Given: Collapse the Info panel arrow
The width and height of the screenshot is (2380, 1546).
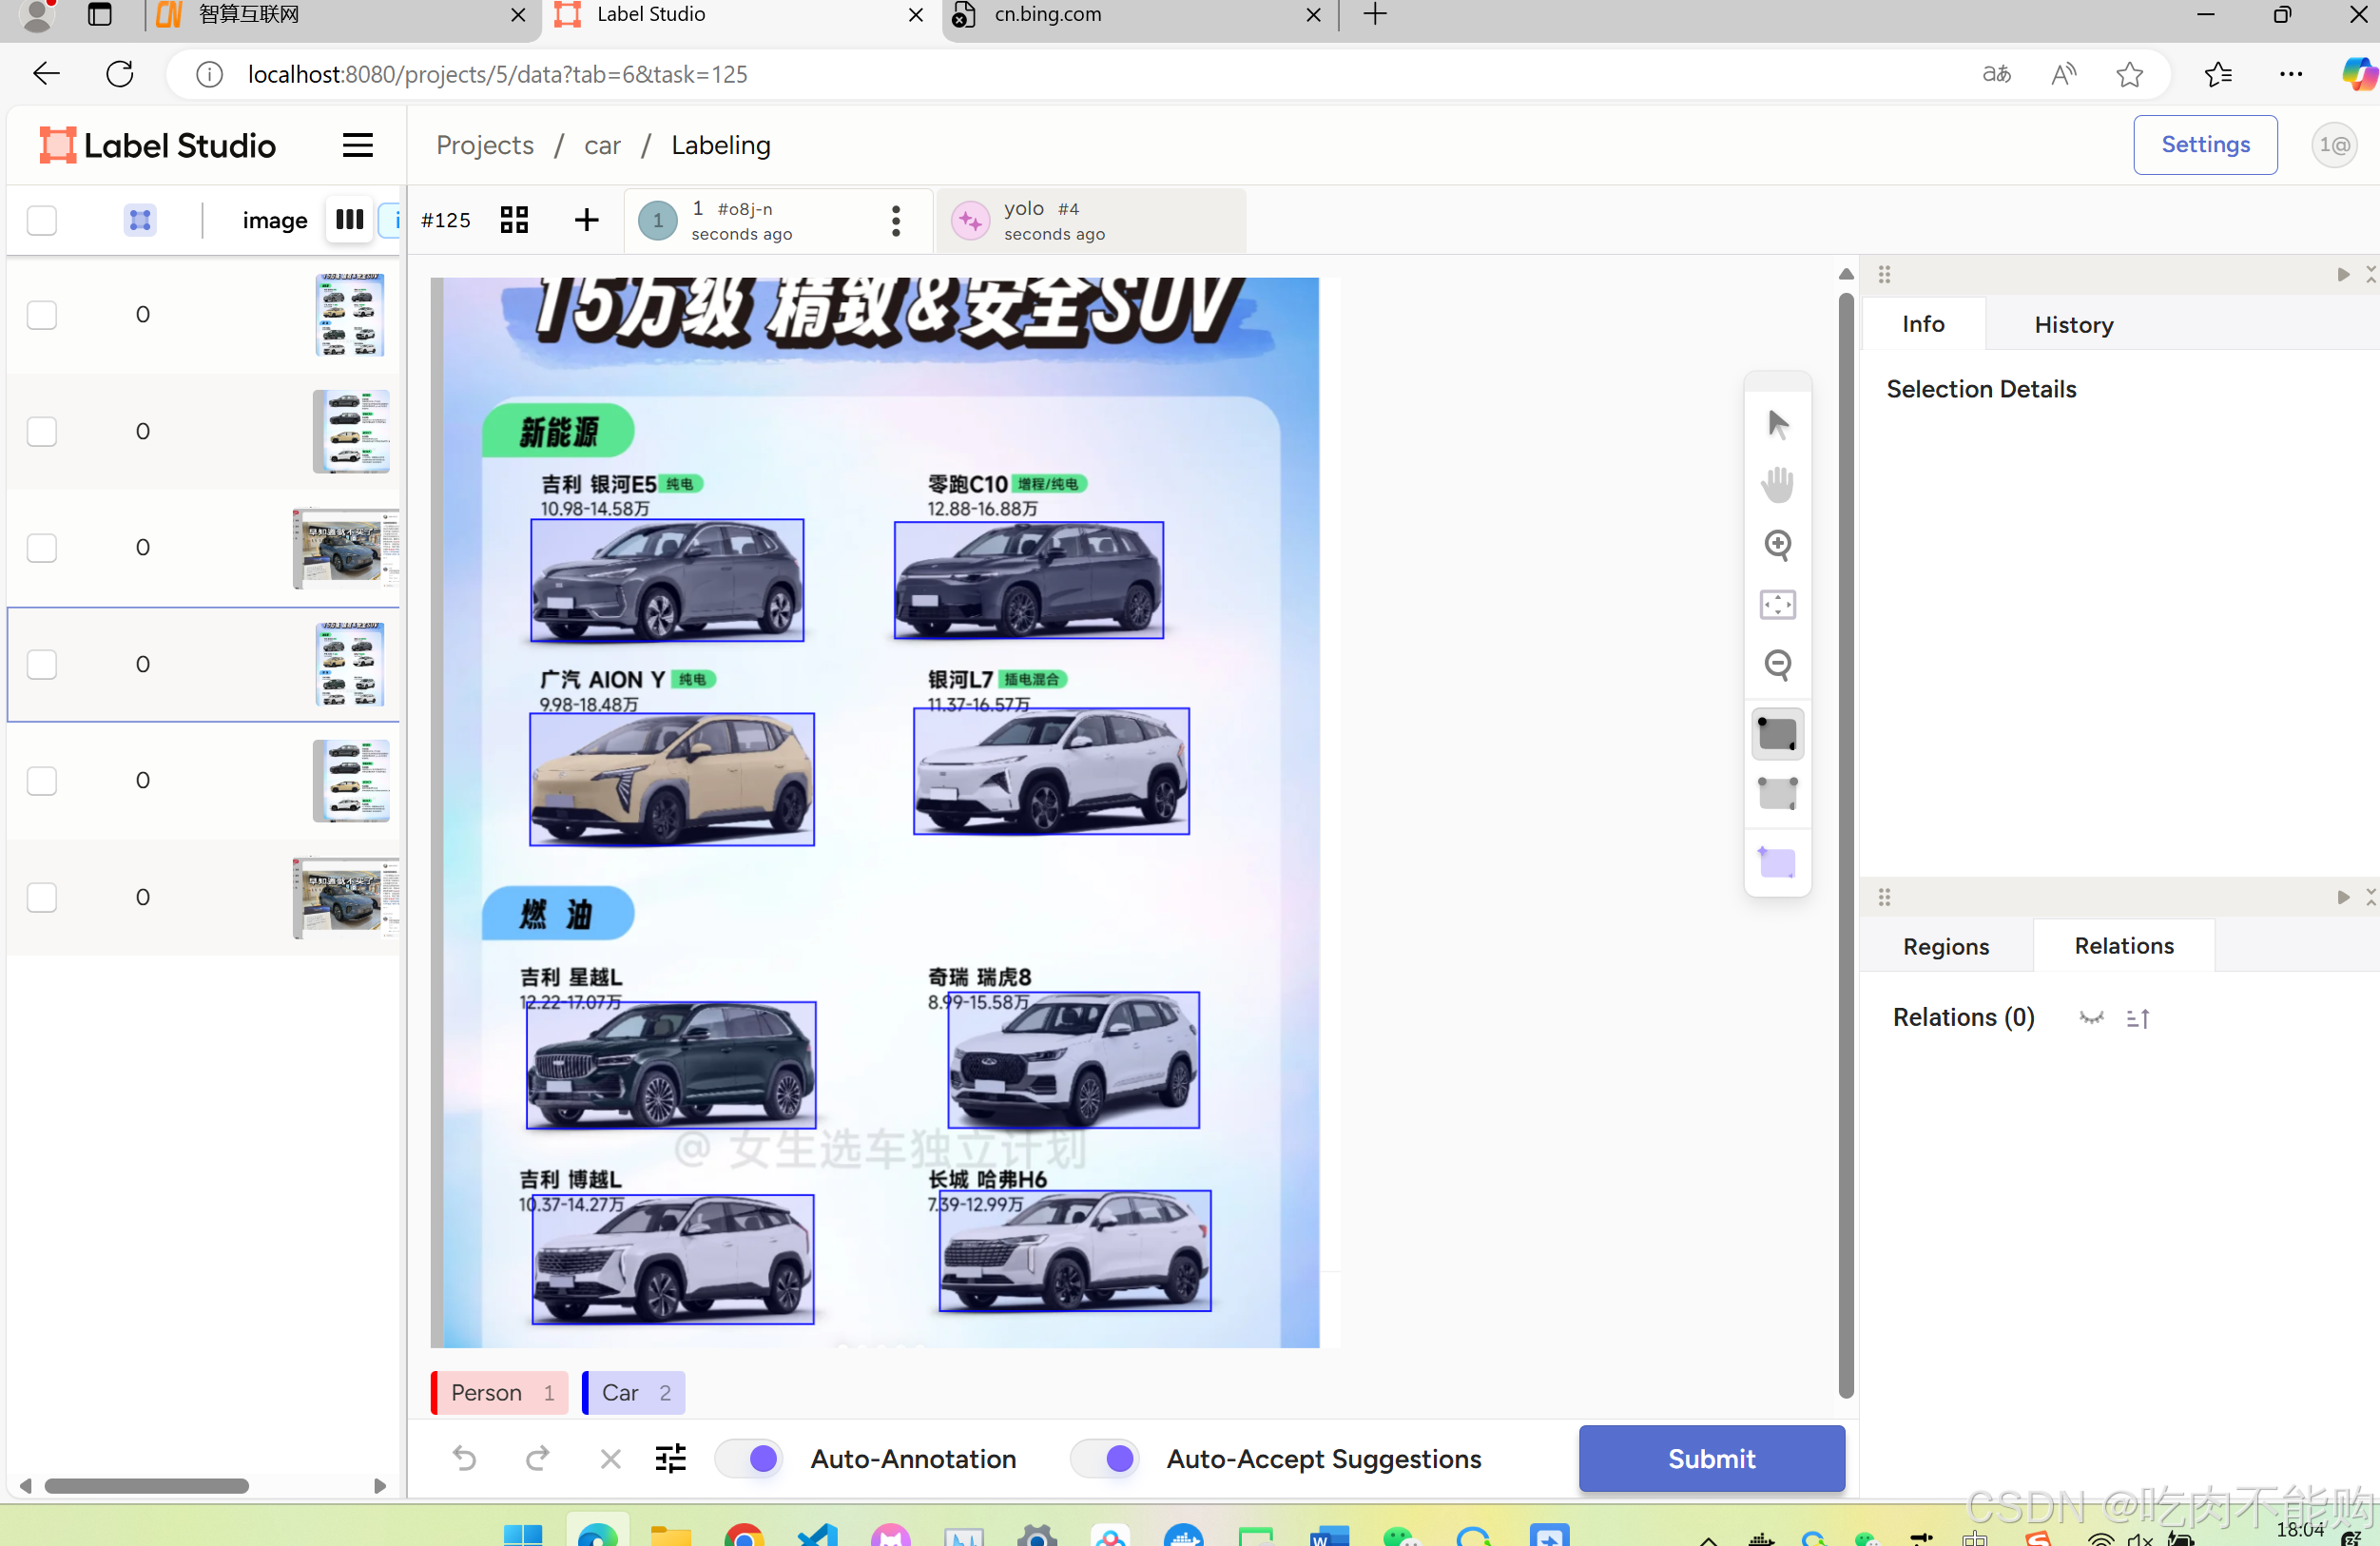Looking at the screenshot, I should point(2343,274).
